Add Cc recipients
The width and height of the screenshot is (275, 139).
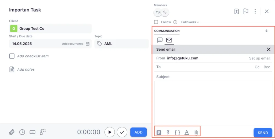(x=257, y=67)
